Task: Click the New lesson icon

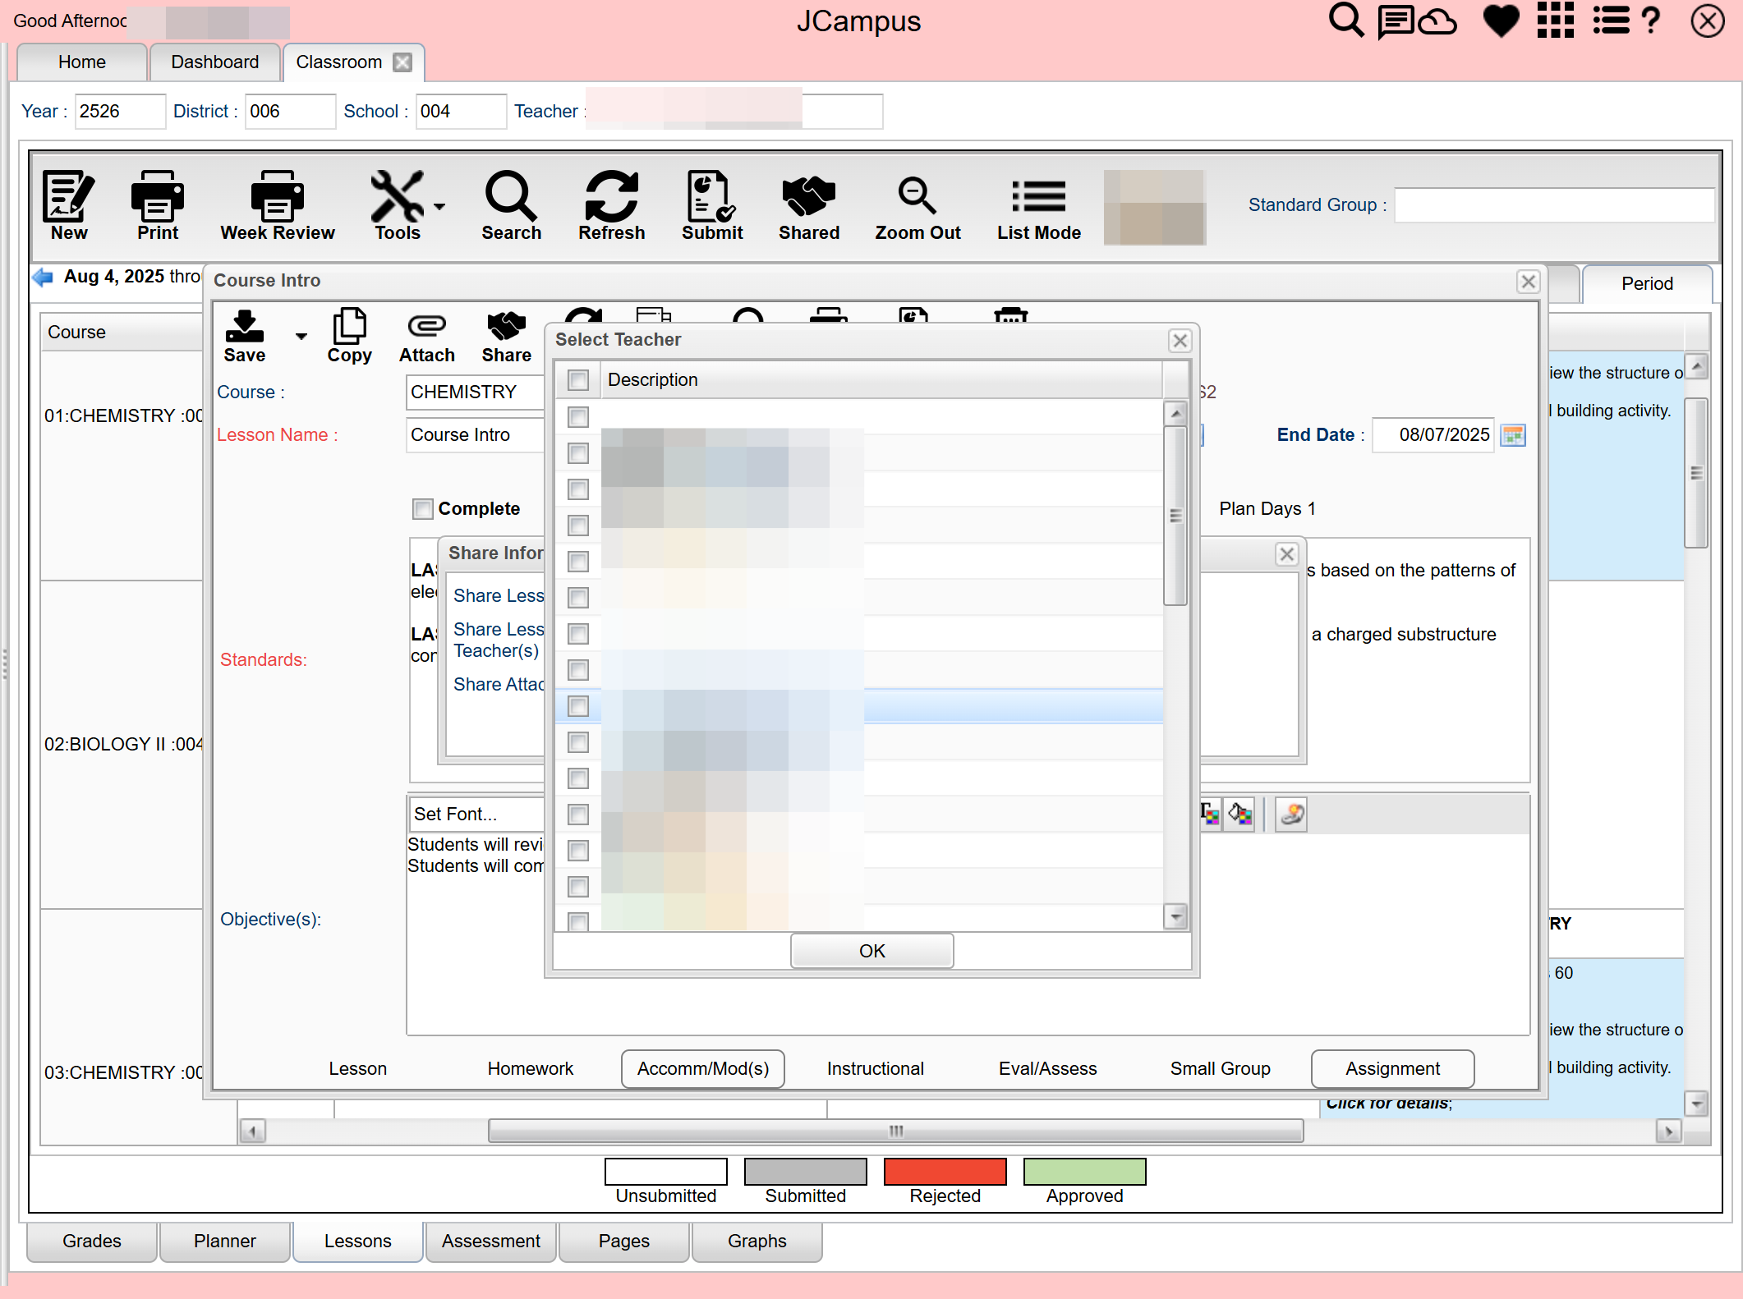Action: click(x=69, y=205)
